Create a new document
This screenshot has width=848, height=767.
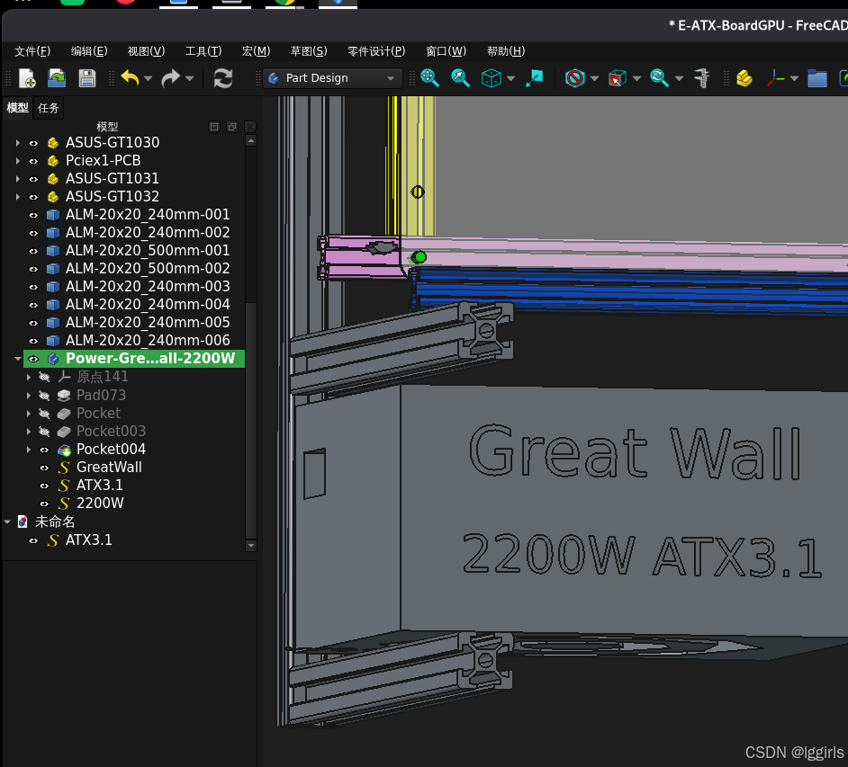pyautogui.click(x=27, y=78)
